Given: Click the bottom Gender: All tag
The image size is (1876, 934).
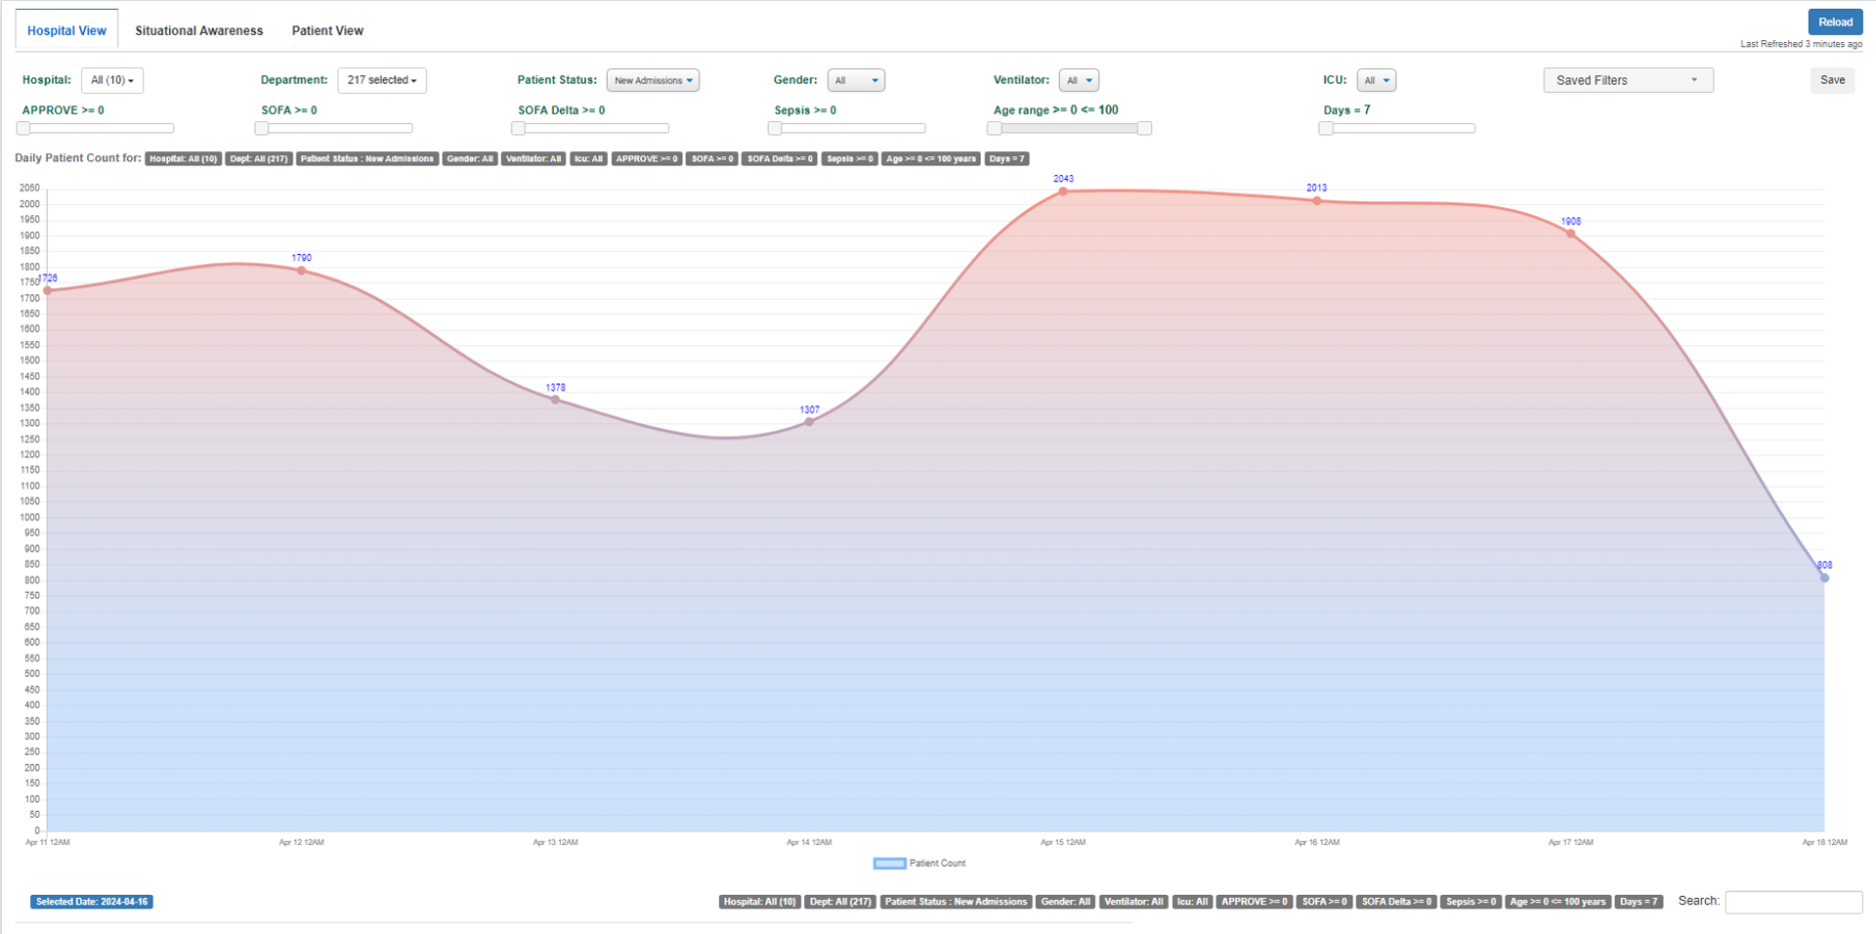Looking at the screenshot, I should 1066,902.
